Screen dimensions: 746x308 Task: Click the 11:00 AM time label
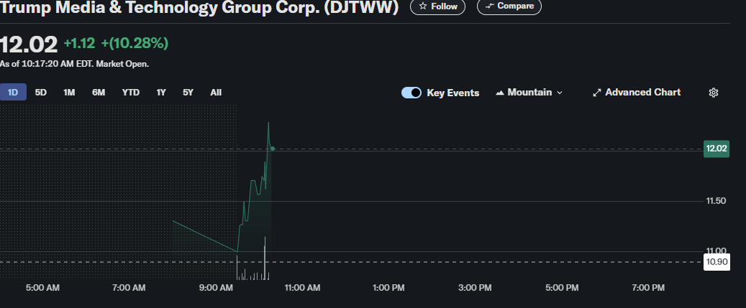pos(303,288)
